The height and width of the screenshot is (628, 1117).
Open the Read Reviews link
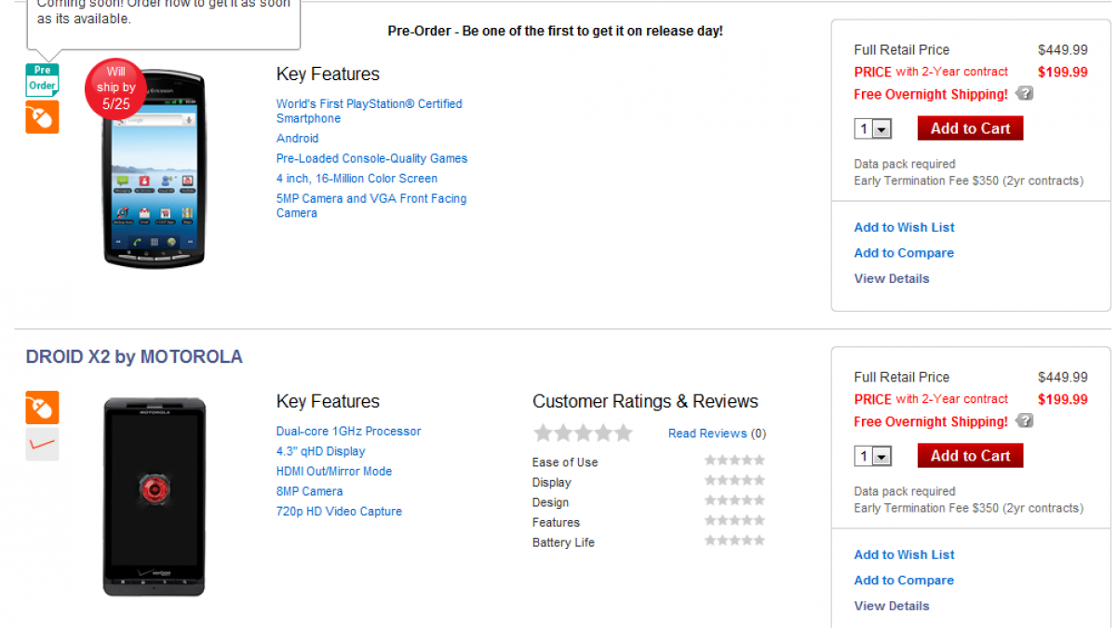pos(707,434)
